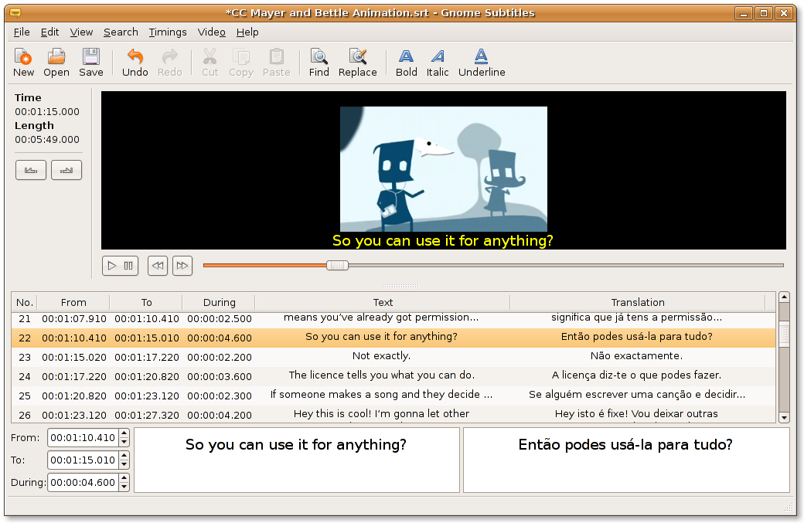Click the From column header
The width and height of the screenshot is (804, 523).
[x=73, y=303]
